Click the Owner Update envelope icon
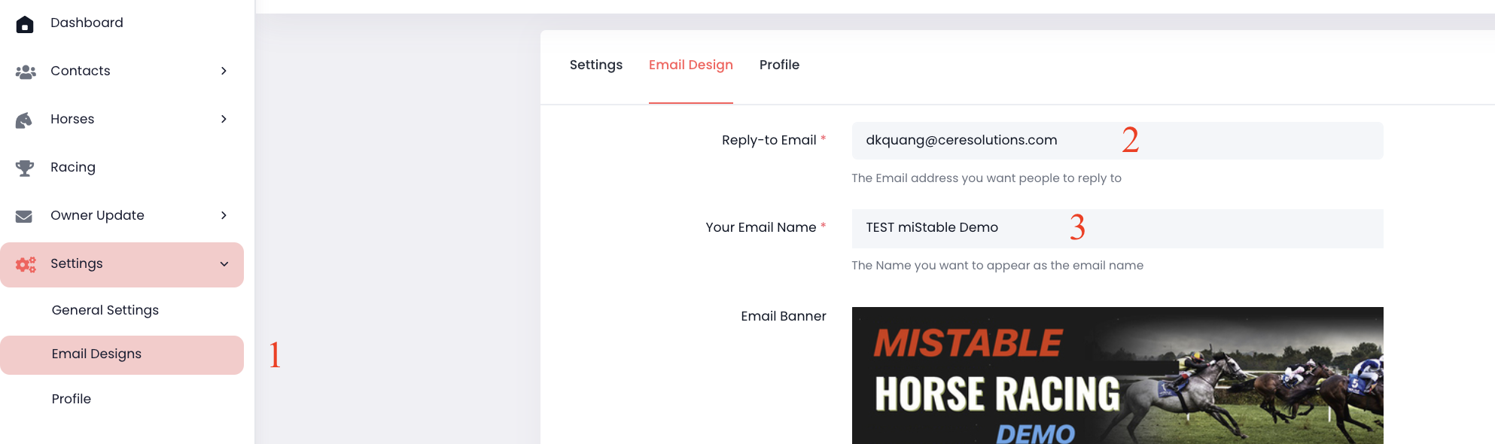1495x444 pixels. [x=24, y=216]
